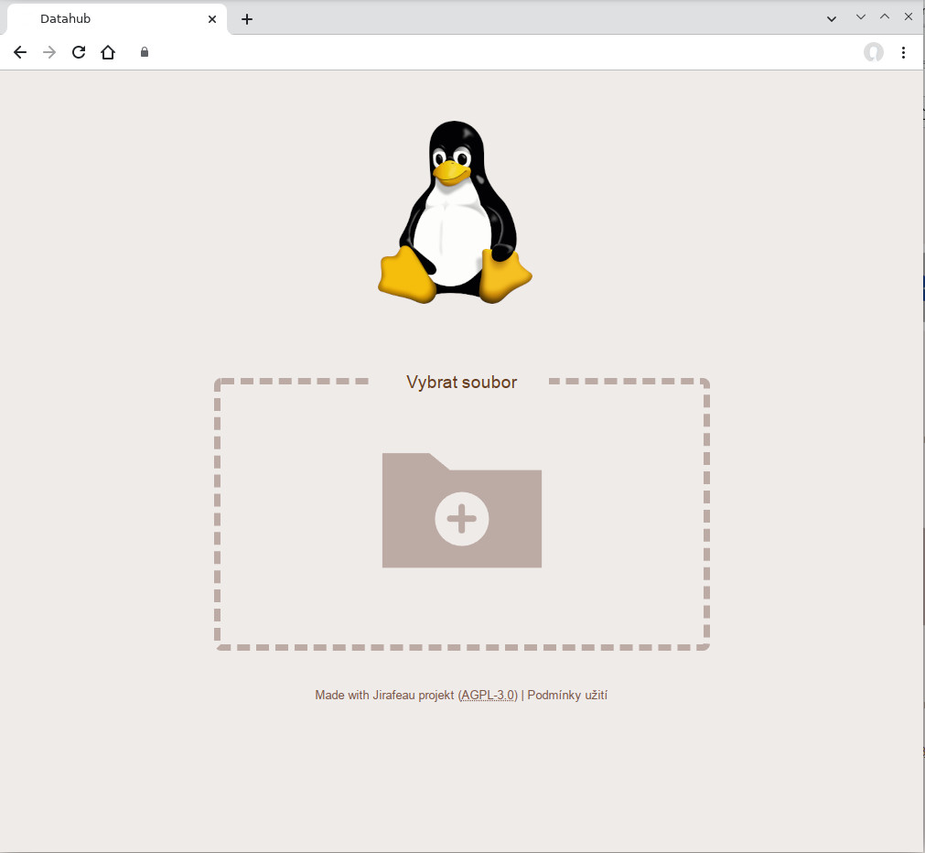Screen dimensions: 925x853
Task: Select the Datahub tab
Action: coord(117,19)
